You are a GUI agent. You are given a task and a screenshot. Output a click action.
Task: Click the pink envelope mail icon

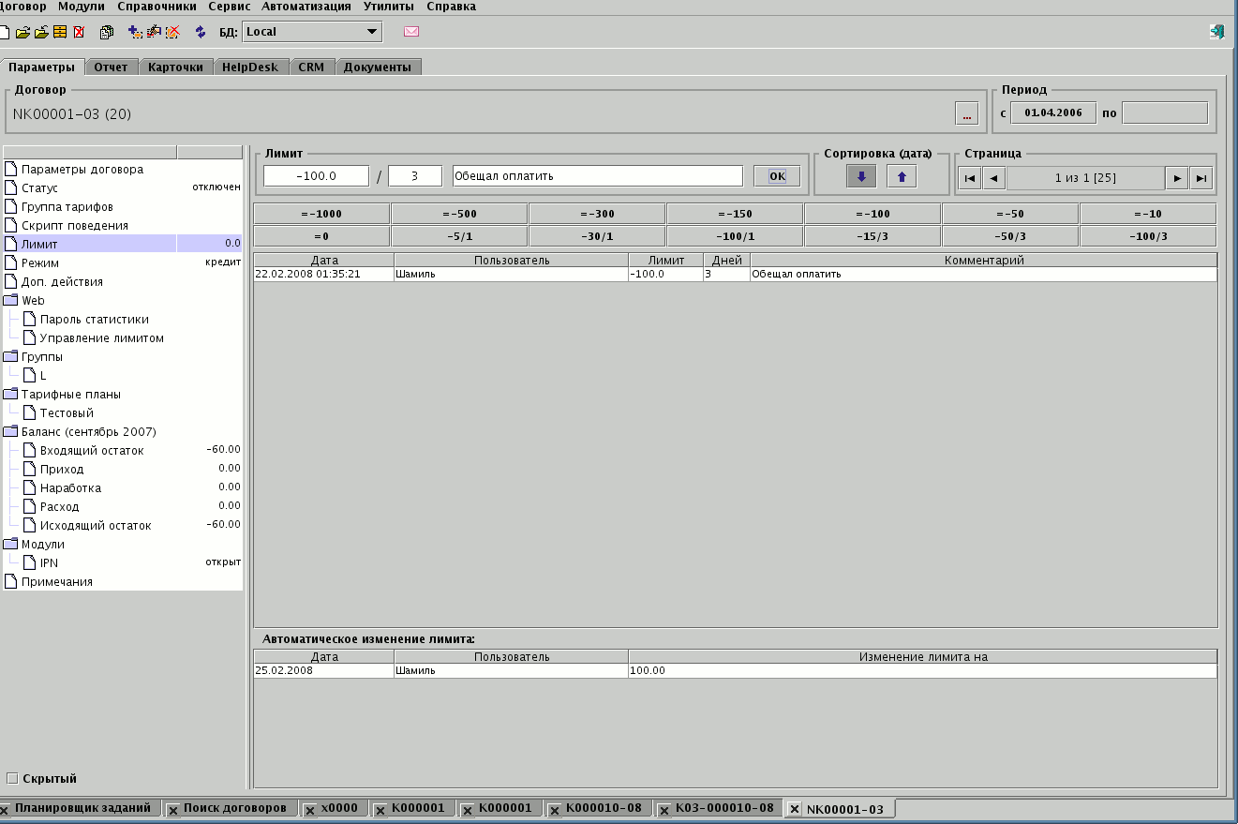click(x=411, y=32)
